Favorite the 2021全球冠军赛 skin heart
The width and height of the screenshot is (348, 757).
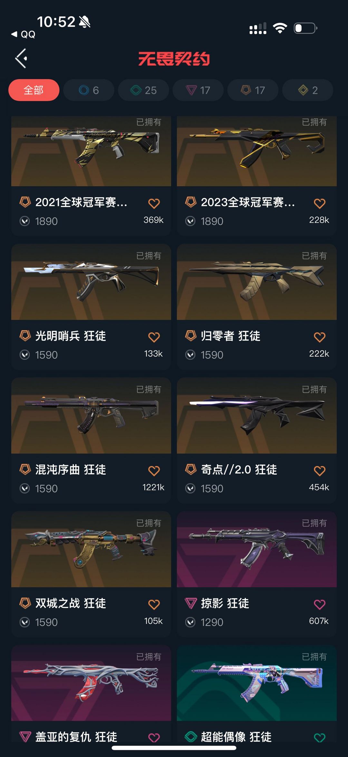(x=154, y=203)
